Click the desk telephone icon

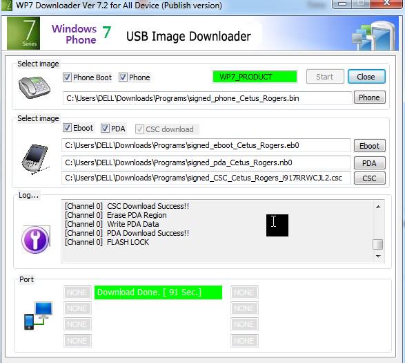[x=34, y=88]
